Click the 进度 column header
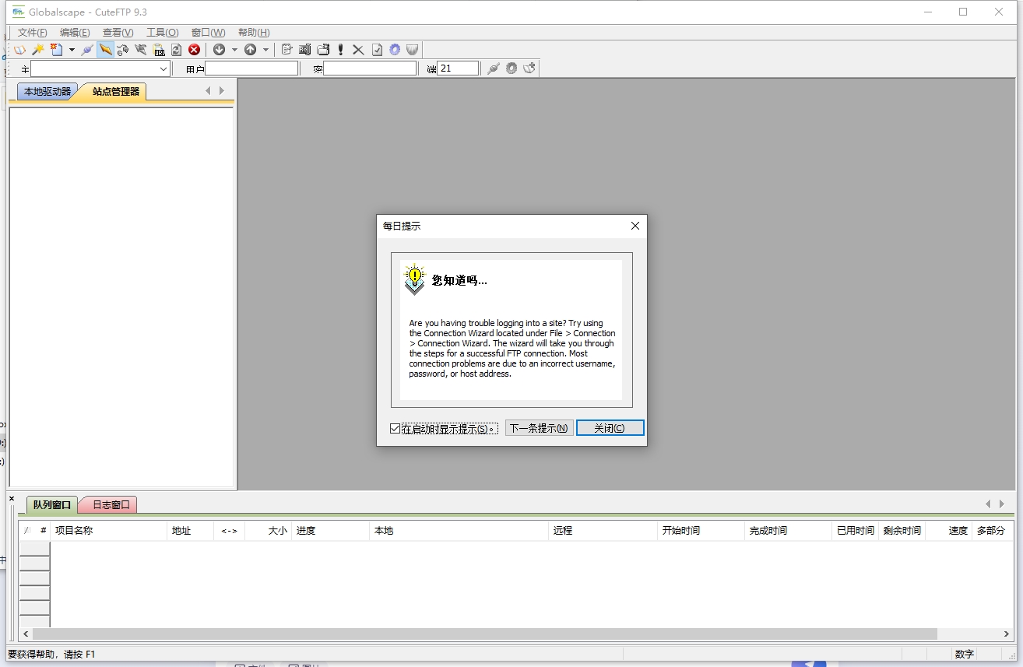This screenshot has height=667, width=1023. click(330, 531)
